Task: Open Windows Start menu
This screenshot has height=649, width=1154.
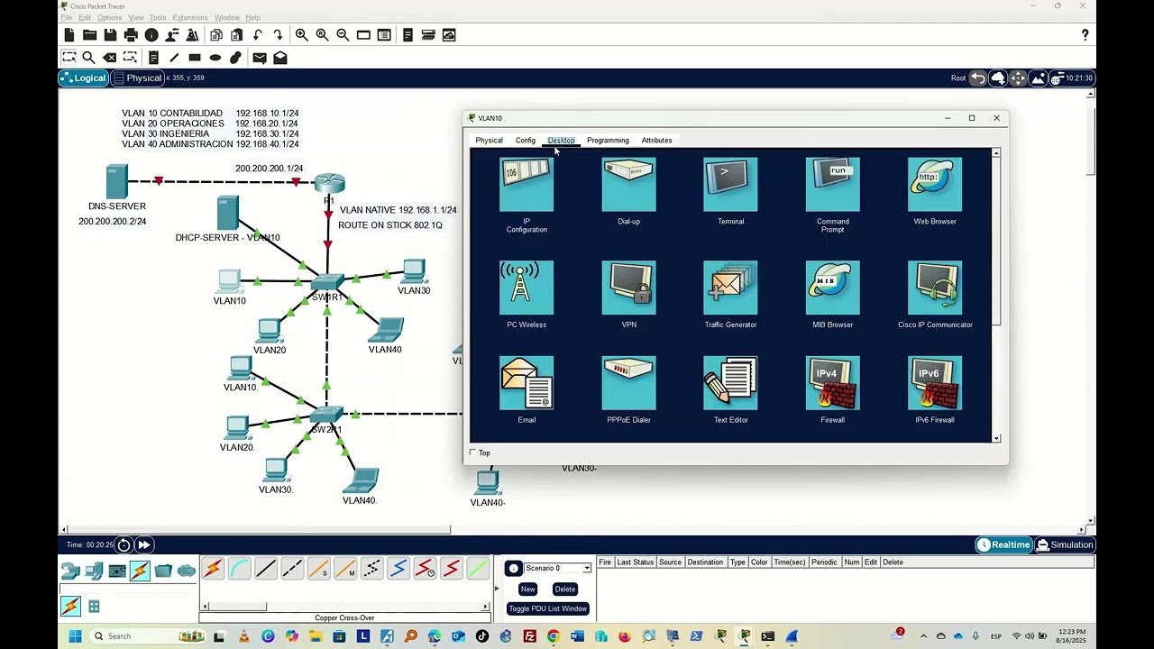Action: click(x=75, y=636)
